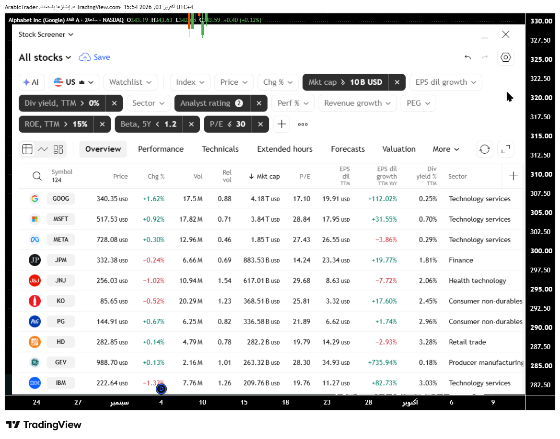Expand the All stocks screen selector
Viewport: 560px width, 439px height.
[x=45, y=57]
